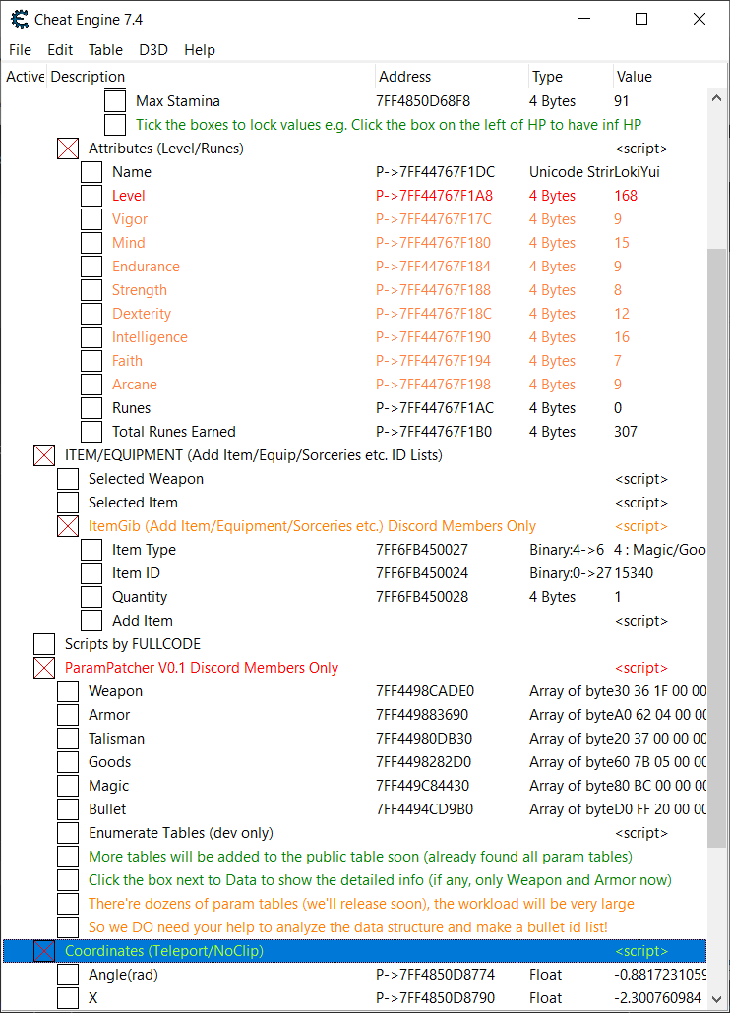Select the Coordinates (Teleport/NoClip) row label

(164, 951)
